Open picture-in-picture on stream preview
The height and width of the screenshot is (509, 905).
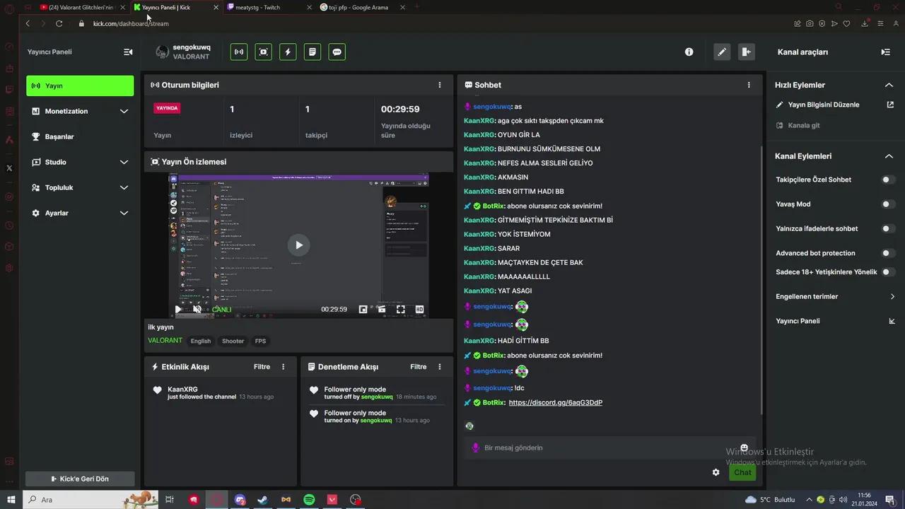click(363, 310)
